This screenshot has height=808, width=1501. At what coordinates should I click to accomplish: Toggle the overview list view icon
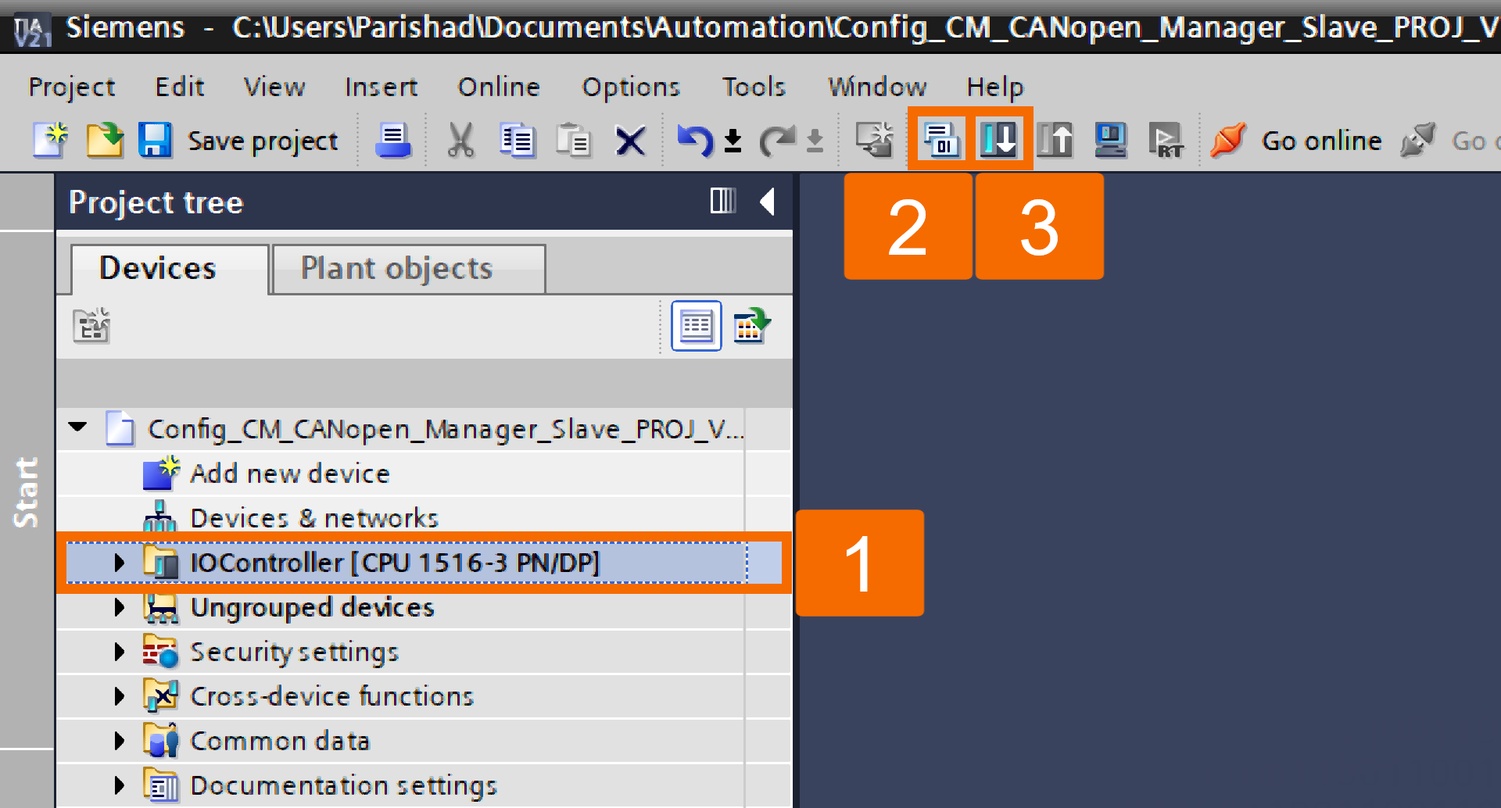(x=696, y=326)
